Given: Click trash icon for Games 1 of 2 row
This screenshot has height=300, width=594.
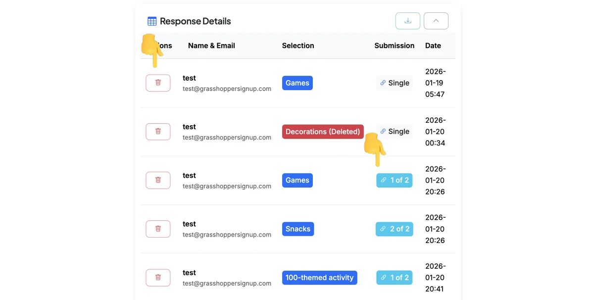Looking at the screenshot, I should 158,180.
